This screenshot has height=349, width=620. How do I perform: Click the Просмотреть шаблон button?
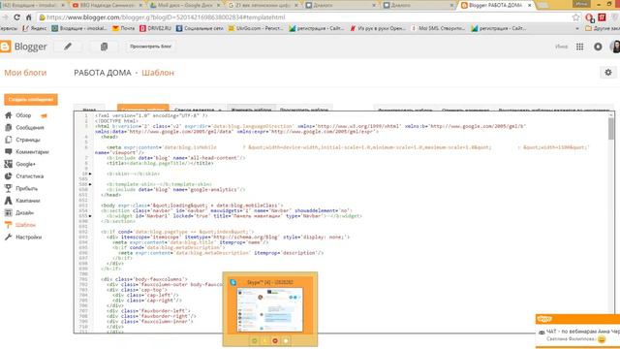pos(304,109)
